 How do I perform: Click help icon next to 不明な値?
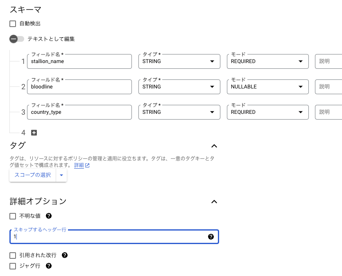click(x=49, y=216)
